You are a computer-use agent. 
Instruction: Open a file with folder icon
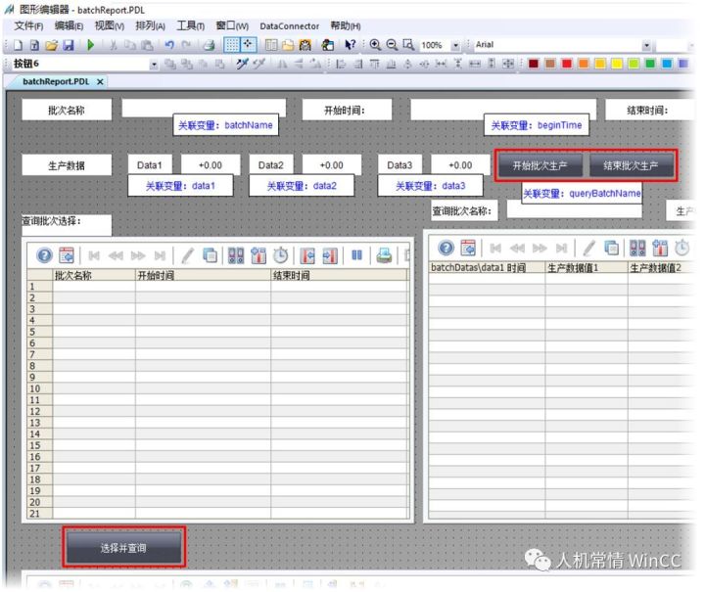point(51,45)
